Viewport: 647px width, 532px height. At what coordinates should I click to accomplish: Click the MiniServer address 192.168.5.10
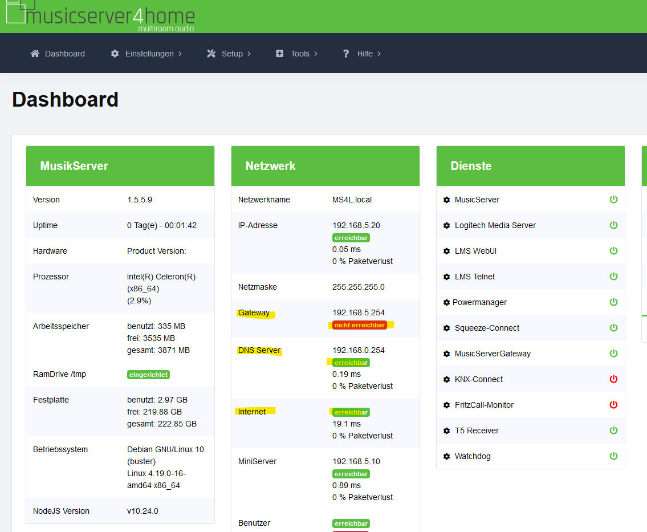tap(356, 461)
